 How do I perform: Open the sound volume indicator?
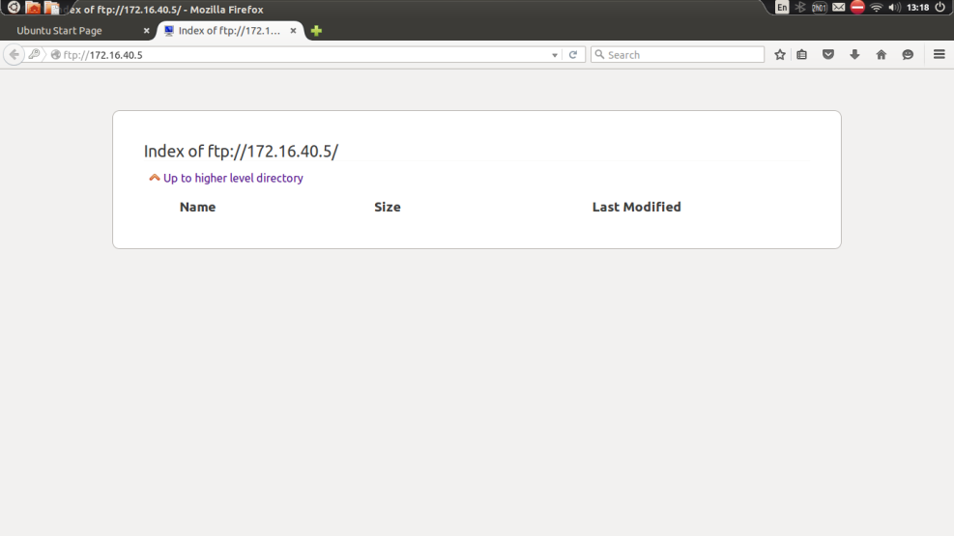(x=894, y=8)
